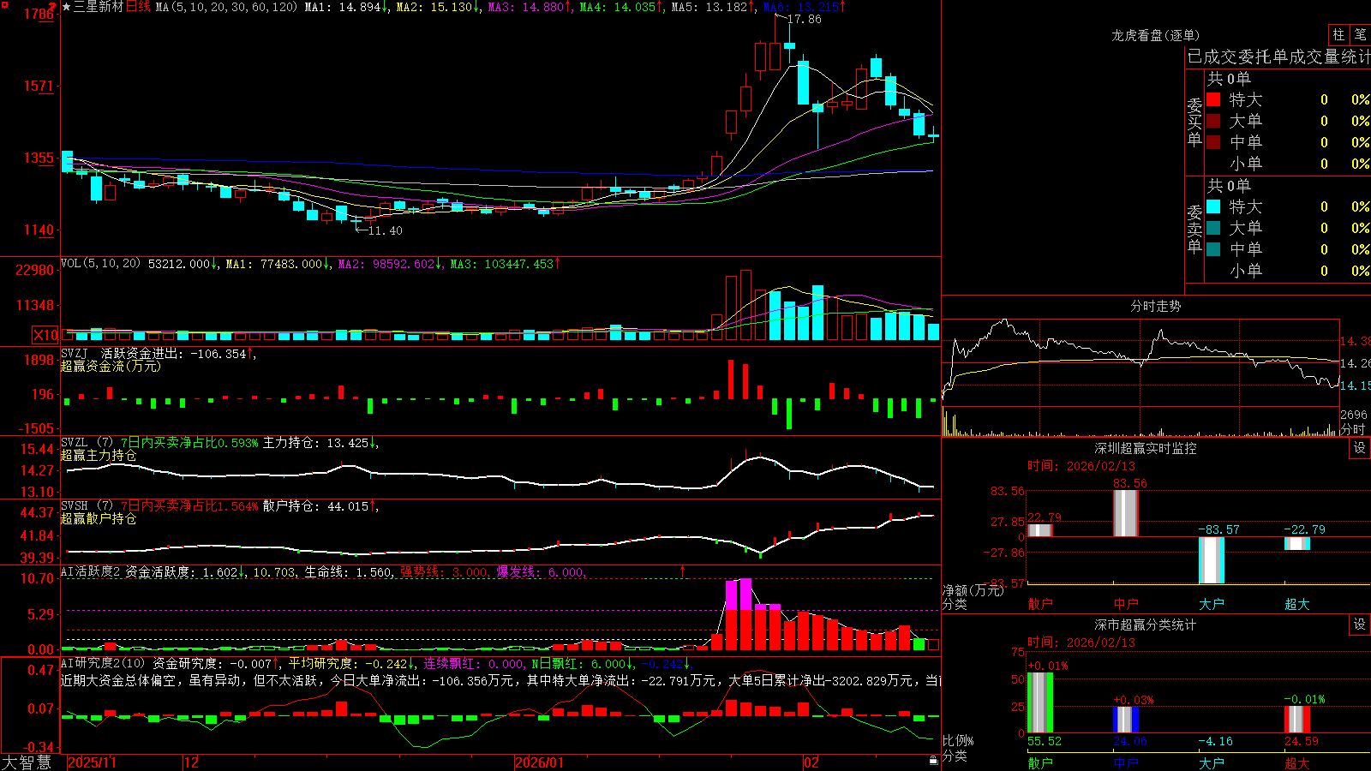Click the 比例% axis label
Image resolution: width=1371 pixels, height=771 pixels.
coord(958,740)
